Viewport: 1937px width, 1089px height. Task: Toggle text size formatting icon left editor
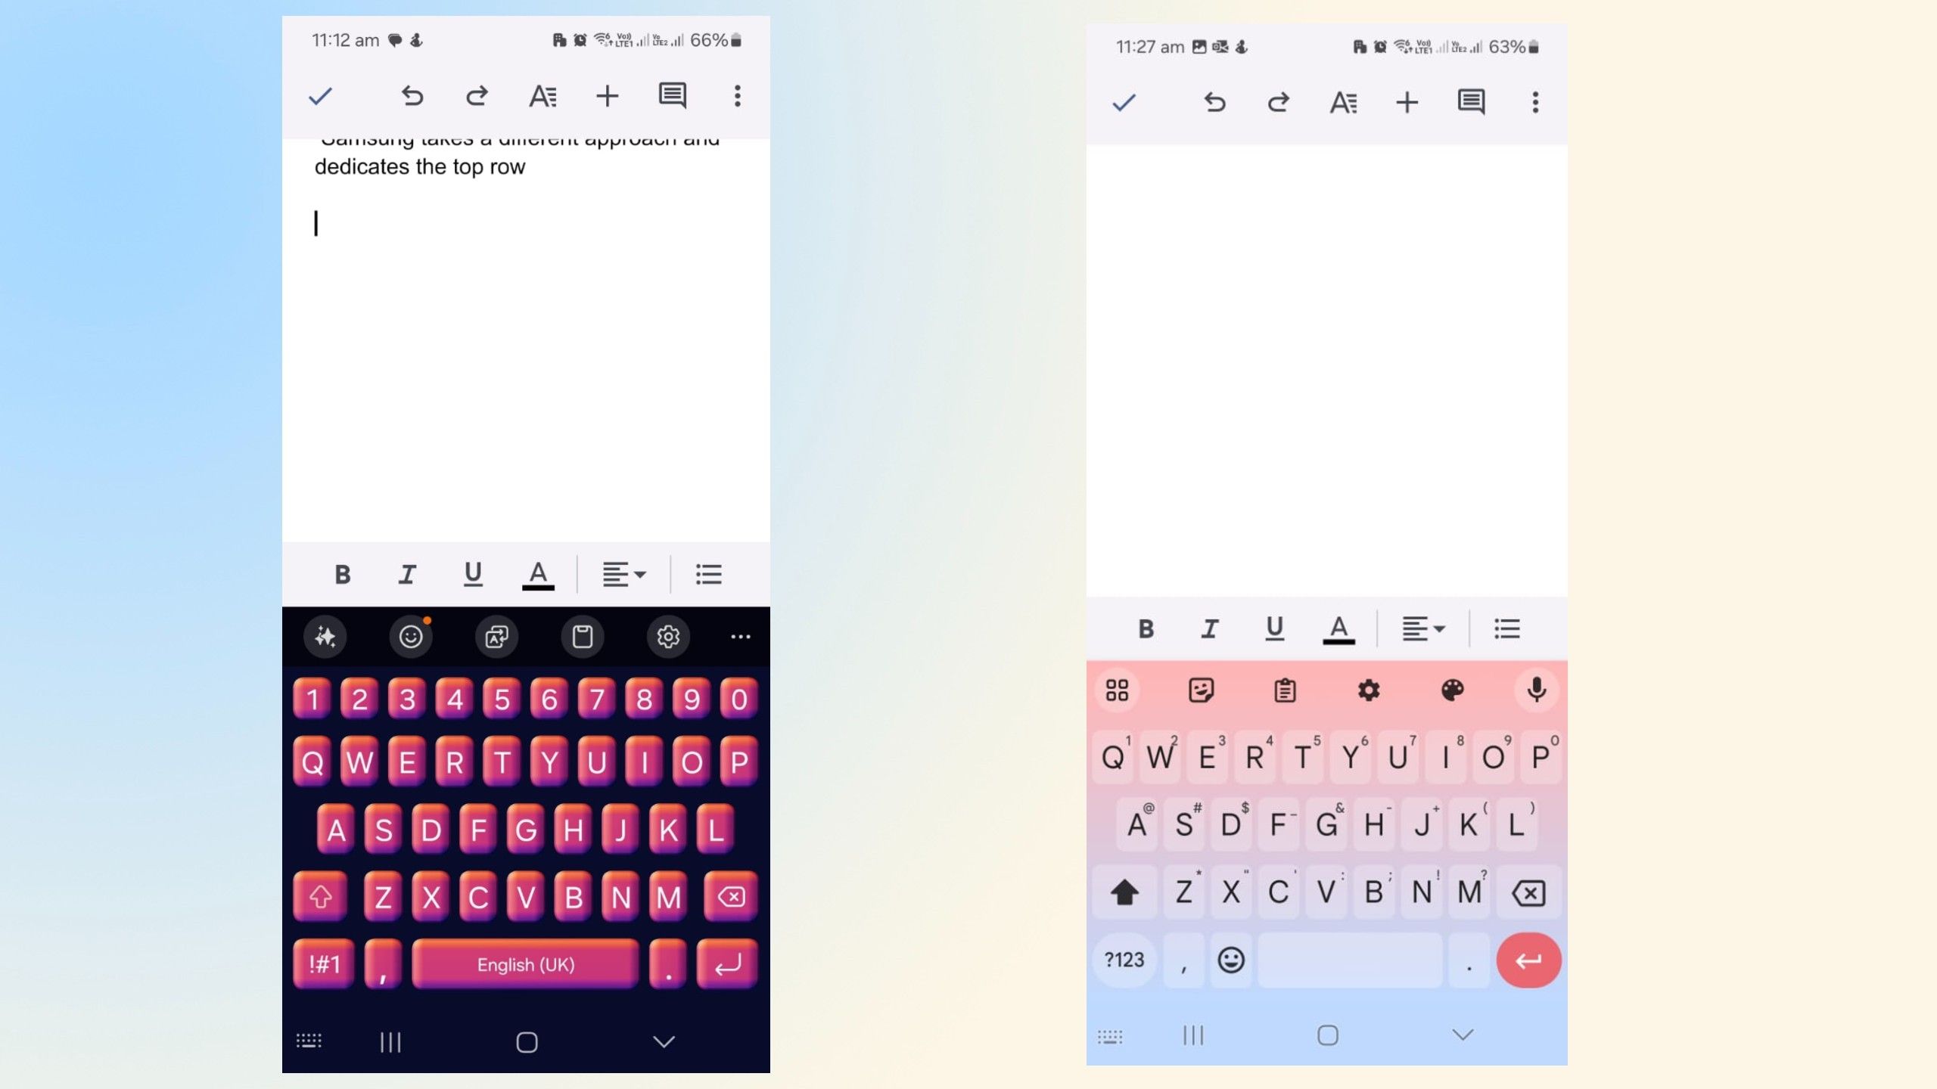(x=542, y=96)
